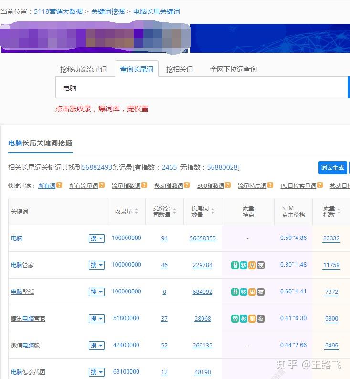Click red 点击涨收录，爆词库，提权重 promo link
Viewport: 350px width, 379px height.
point(102,109)
